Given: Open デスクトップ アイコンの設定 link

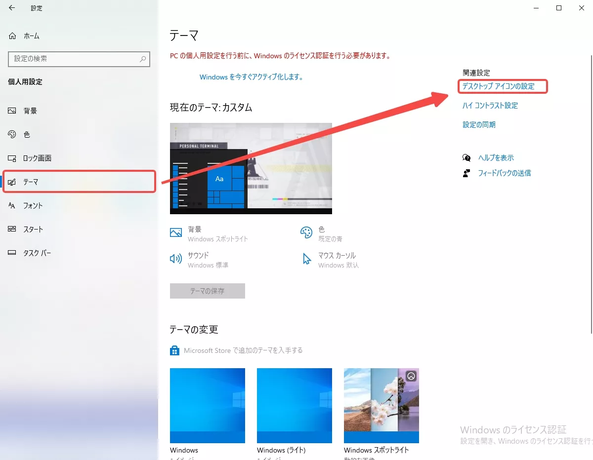Looking at the screenshot, I should (x=498, y=86).
